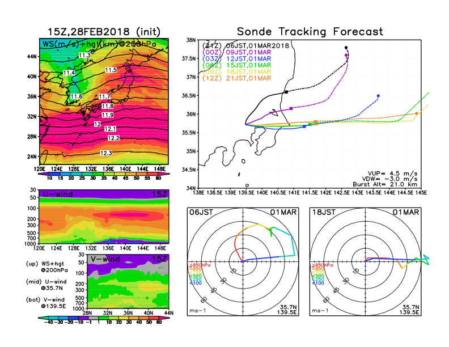Select the yellow '(09Z) 18JST,01MAR' legend entry
The height and width of the screenshot is (347, 449).
click(x=236, y=71)
